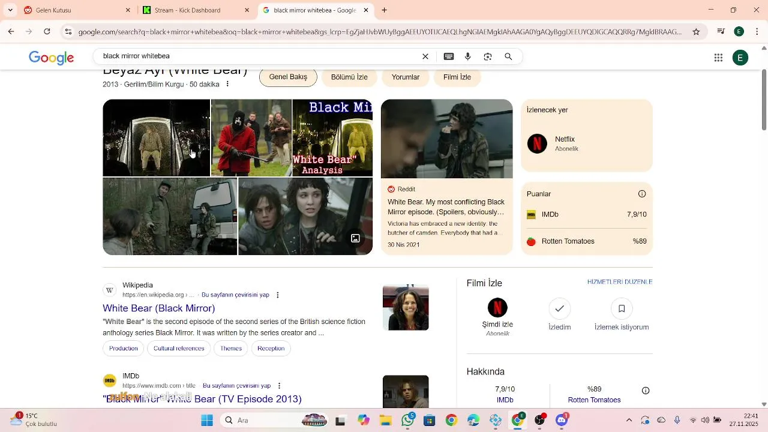Clear the Google search box text
Viewport: 768px width, 432px height.
coord(425,56)
